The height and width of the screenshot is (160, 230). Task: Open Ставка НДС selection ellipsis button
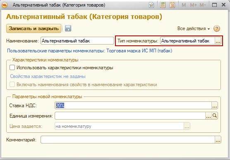click(x=215, y=106)
